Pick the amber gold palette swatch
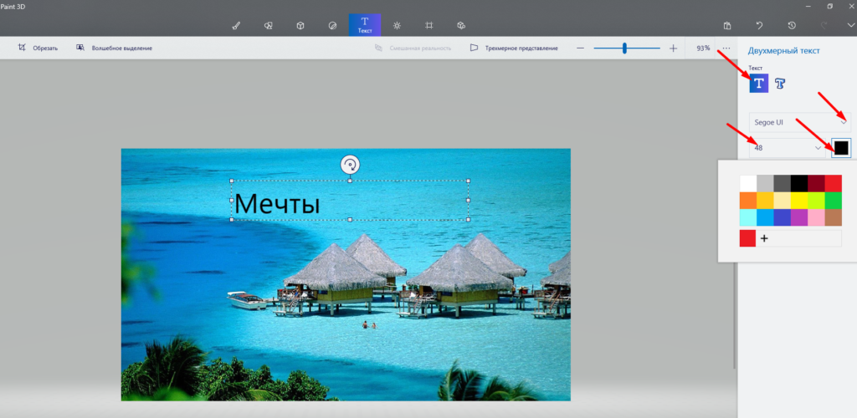 coord(765,201)
